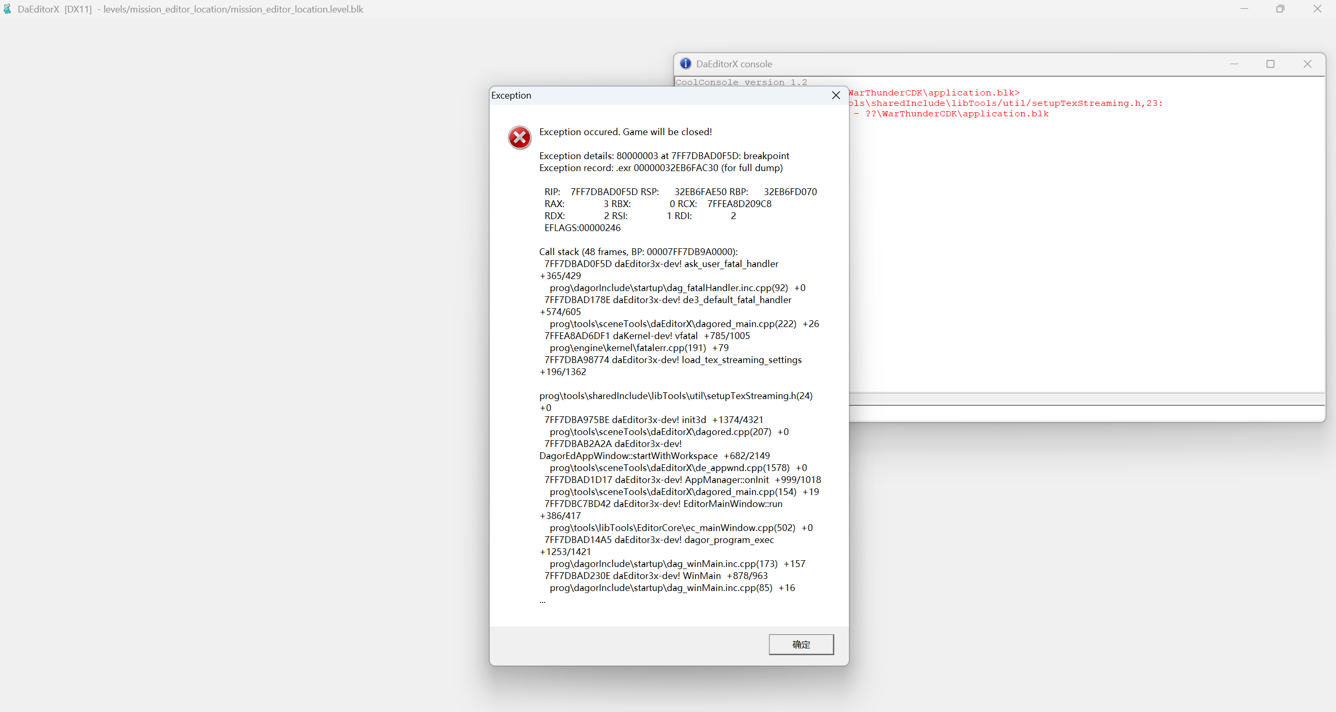Minimize the DaEditorX console window

(1234, 64)
